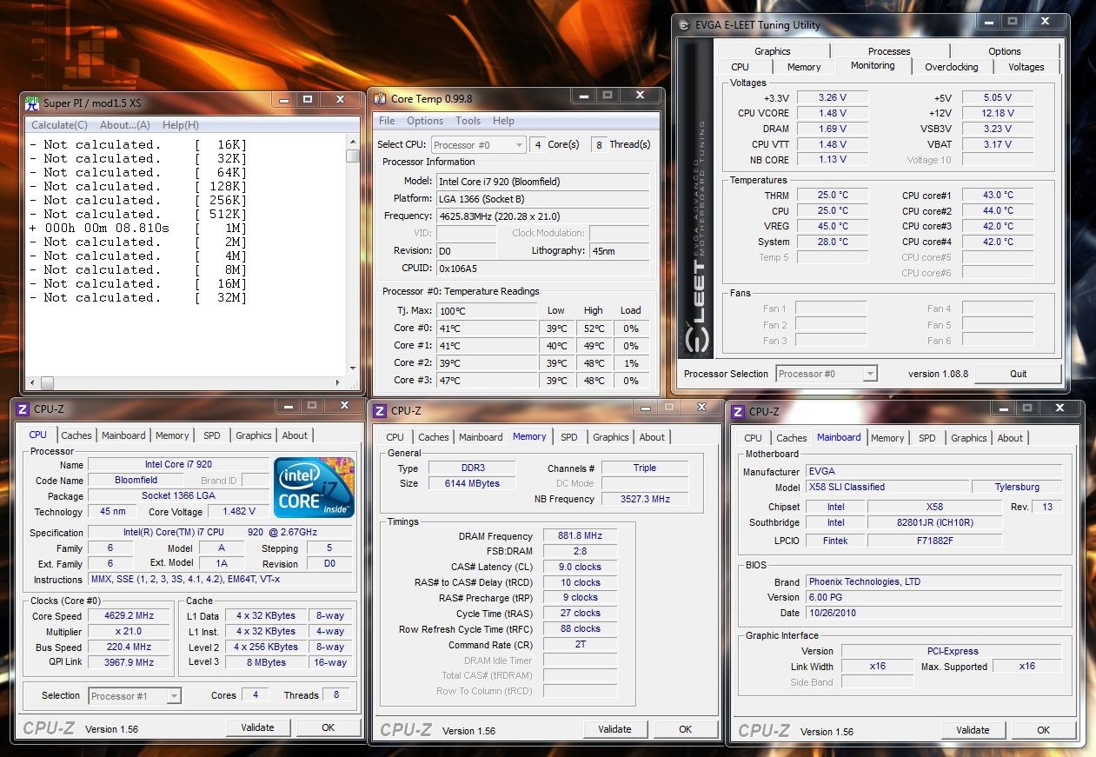Click the Frequency field showing 4625.83MHz in Core Temp
The height and width of the screenshot is (757, 1096).
(x=542, y=216)
